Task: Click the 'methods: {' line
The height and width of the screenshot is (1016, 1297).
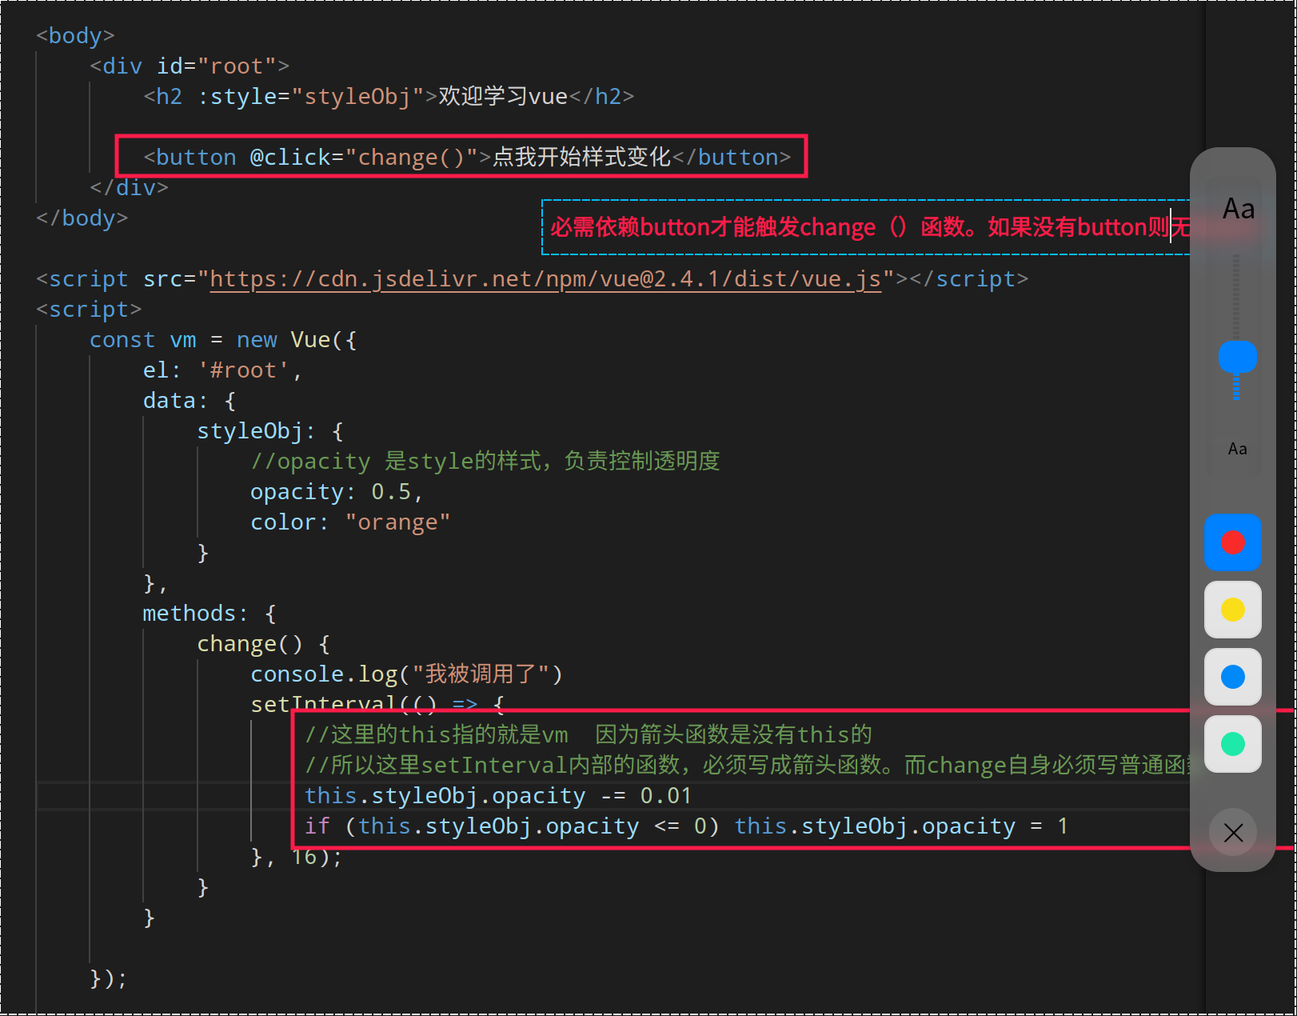Action: tap(210, 614)
